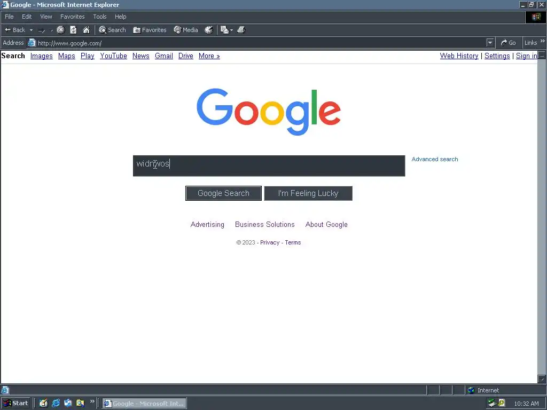Click the Google - Microsoft Int... taskbar button
547x410 pixels.
coord(144,404)
